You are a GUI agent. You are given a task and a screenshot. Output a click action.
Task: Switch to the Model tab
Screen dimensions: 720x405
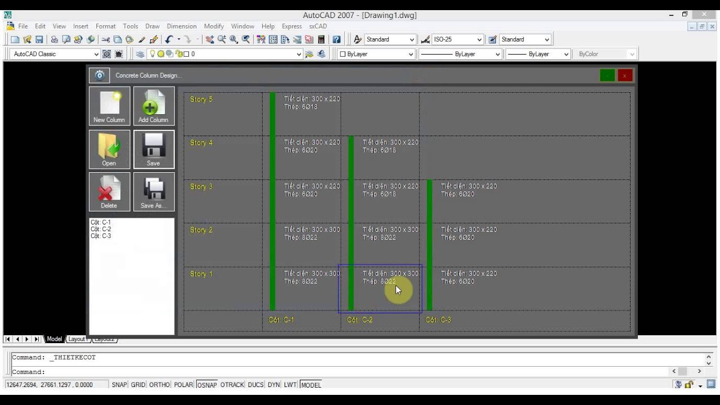[55, 339]
